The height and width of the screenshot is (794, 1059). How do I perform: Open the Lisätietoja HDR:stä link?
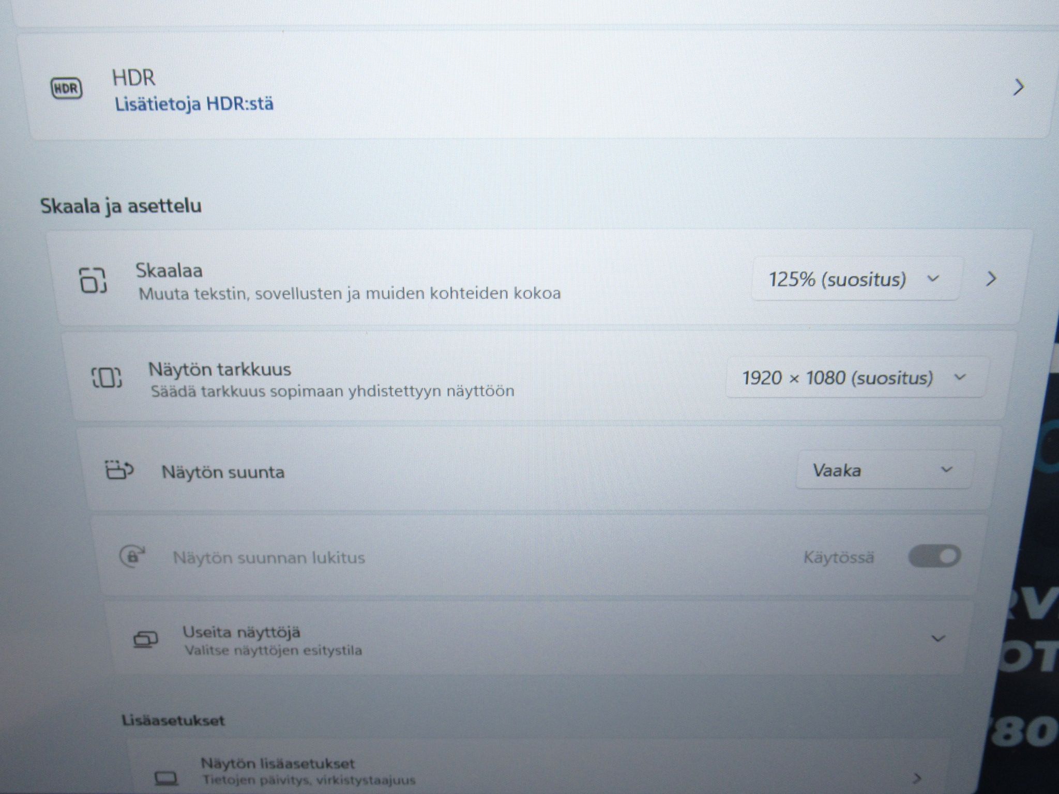click(194, 104)
